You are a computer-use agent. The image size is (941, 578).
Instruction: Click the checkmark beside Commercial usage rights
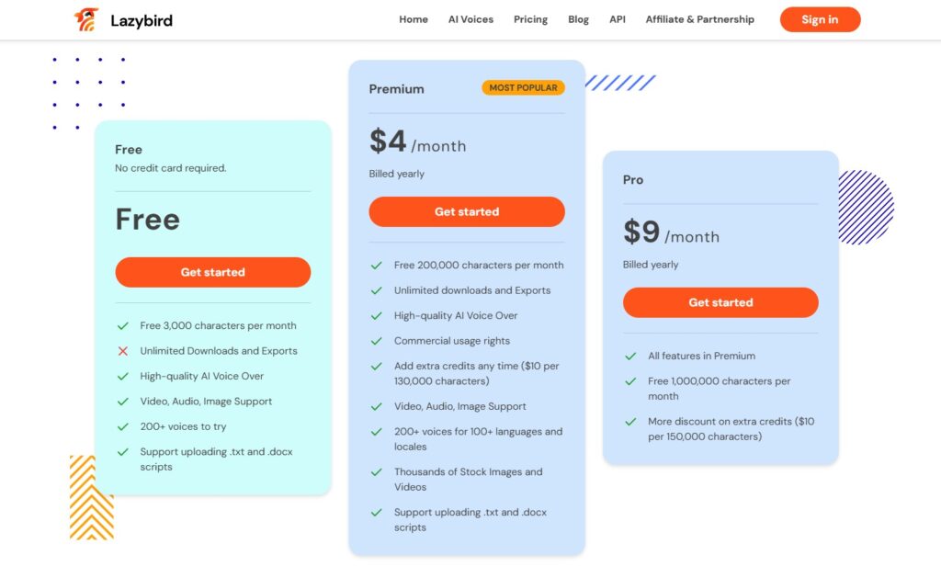[377, 339]
